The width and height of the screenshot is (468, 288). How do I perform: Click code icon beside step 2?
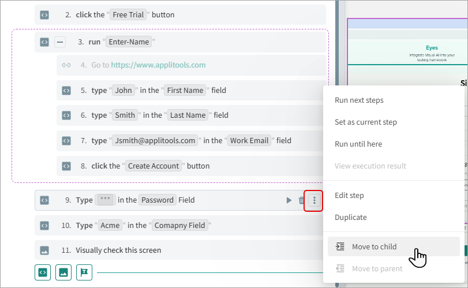pos(44,14)
